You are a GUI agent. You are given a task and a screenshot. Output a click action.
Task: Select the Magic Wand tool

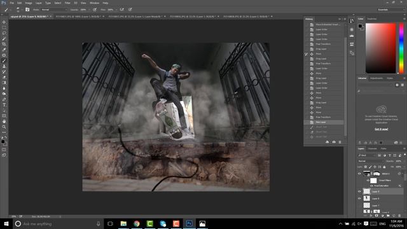pos(4,39)
